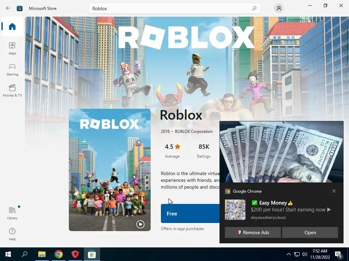Open the notification action center

pos(338,254)
